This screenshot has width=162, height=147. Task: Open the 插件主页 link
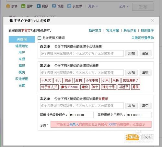(95, 30)
